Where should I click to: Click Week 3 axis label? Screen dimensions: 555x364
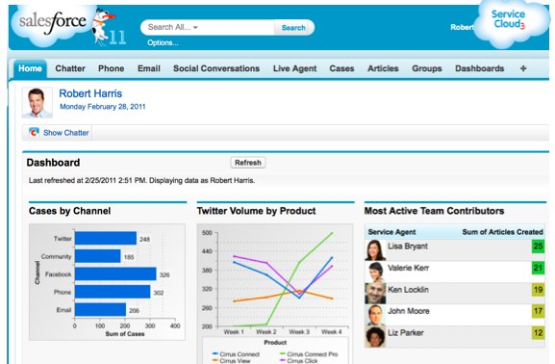(299, 332)
